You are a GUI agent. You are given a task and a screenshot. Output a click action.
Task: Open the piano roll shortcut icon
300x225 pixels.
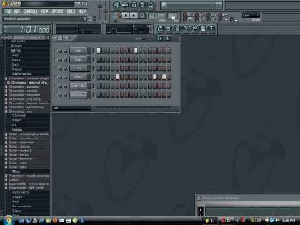(x=134, y=5)
